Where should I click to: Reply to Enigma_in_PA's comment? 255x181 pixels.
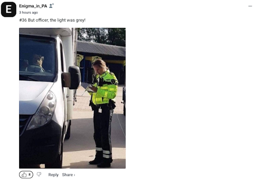coord(54,175)
